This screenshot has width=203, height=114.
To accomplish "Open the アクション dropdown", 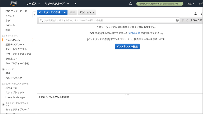I will click(x=87, y=12).
